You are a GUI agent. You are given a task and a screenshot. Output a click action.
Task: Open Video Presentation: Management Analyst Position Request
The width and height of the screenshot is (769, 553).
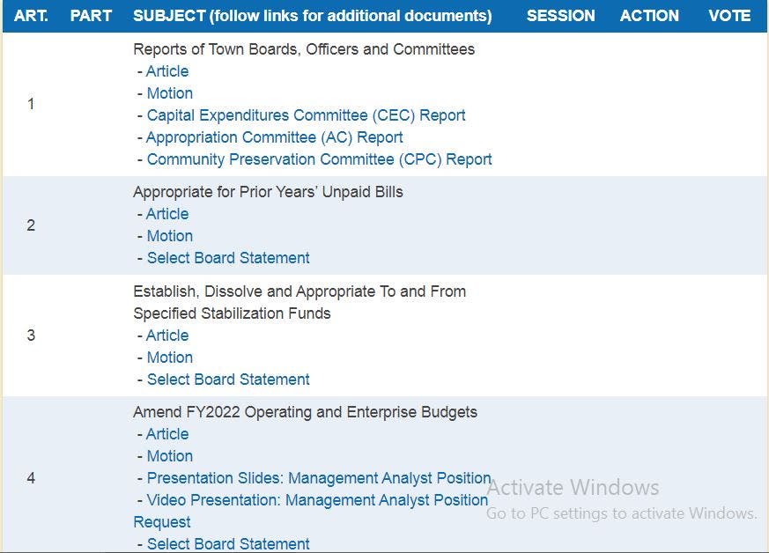(x=317, y=500)
